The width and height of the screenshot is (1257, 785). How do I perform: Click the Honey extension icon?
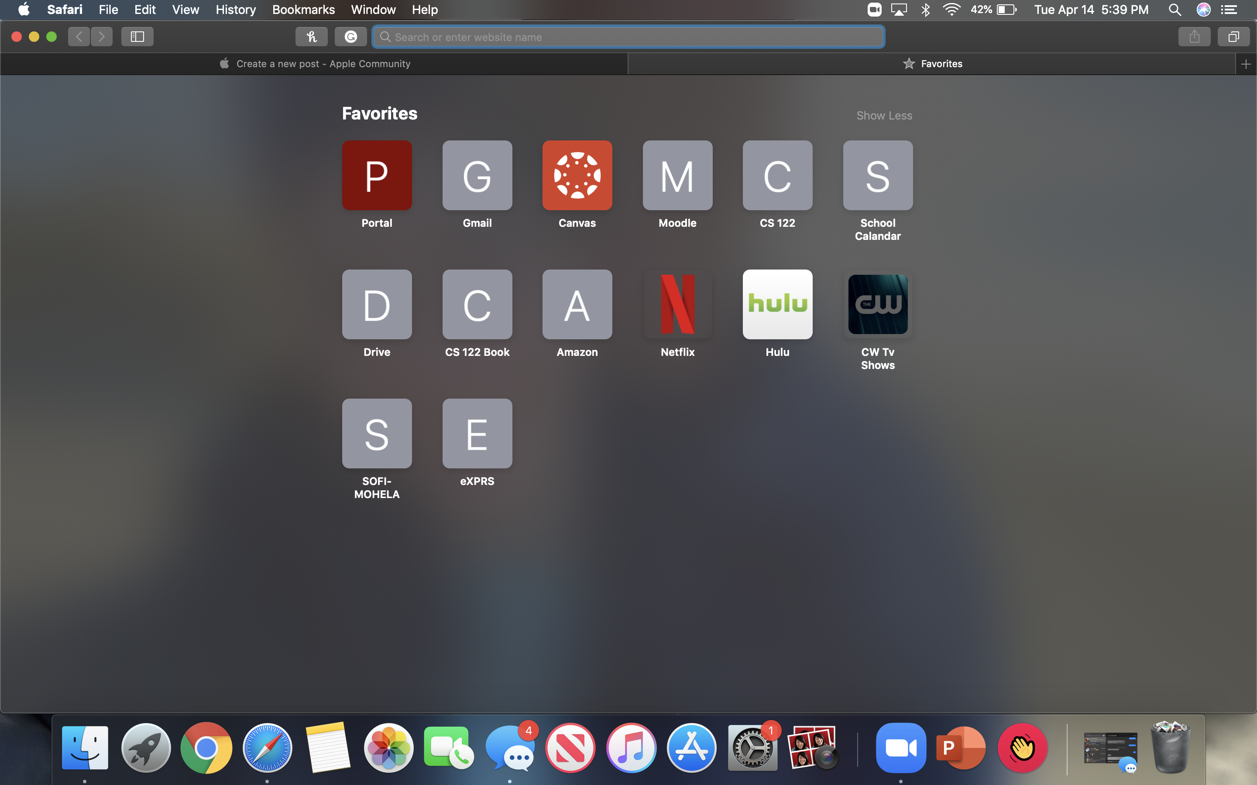click(311, 37)
